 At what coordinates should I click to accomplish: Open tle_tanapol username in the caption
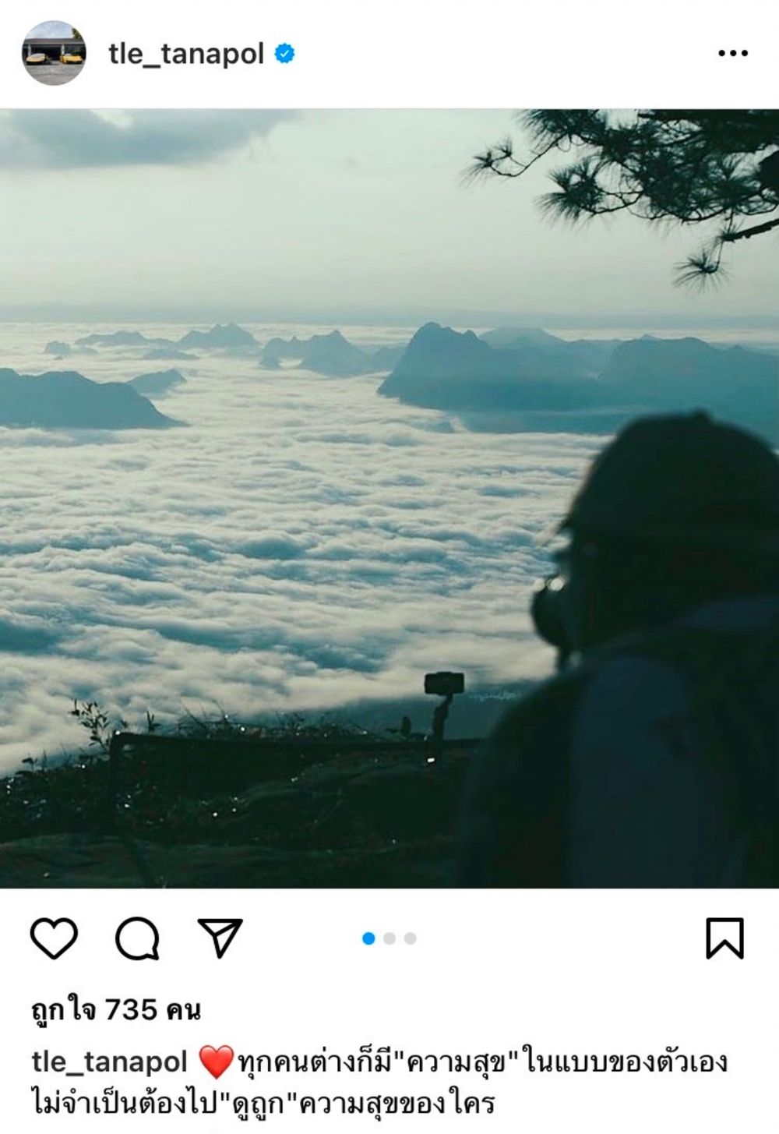tap(109, 1062)
